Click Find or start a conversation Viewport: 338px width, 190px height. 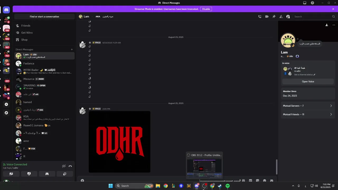click(44, 16)
